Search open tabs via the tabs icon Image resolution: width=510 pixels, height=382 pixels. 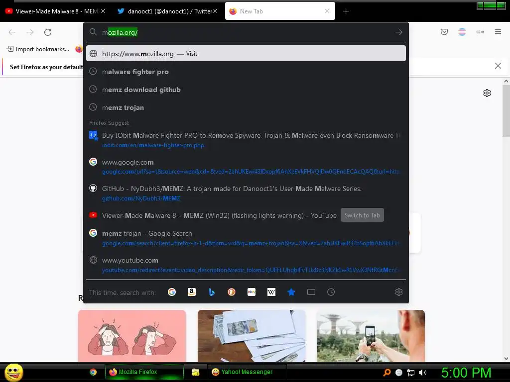tap(311, 292)
